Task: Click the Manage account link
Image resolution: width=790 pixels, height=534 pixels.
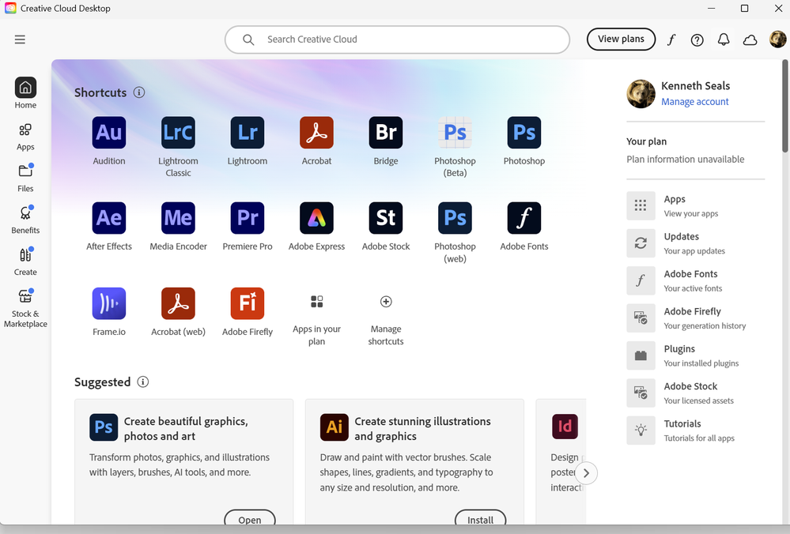Action: [695, 102]
